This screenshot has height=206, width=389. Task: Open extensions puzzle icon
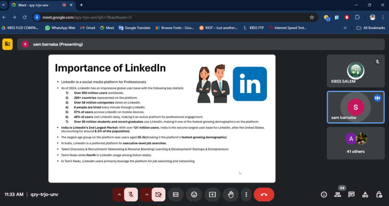coord(357,18)
